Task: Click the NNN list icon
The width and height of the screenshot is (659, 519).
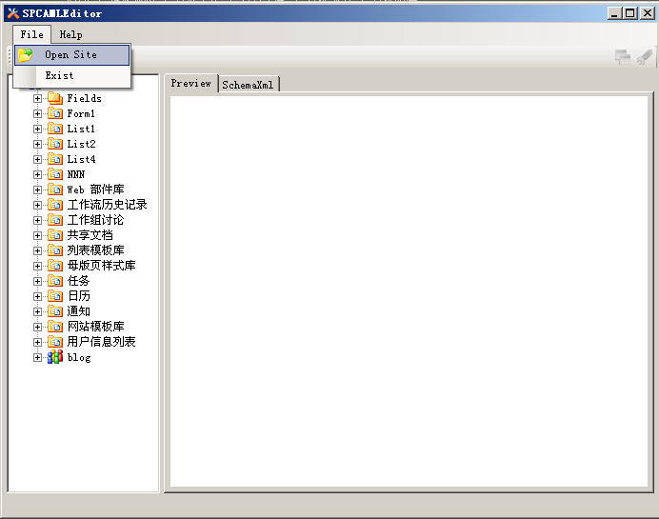Action: click(x=55, y=174)
